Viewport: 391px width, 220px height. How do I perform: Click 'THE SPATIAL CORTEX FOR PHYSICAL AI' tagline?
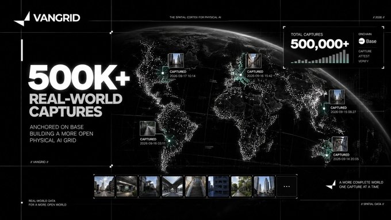[x=195, y=17]
